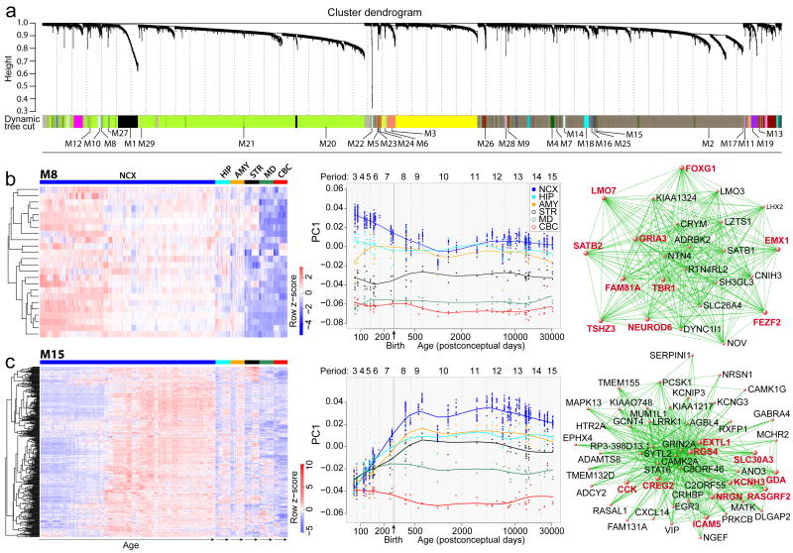Click the 'Age' label under the M15 heatmap
Image resolution: width=793 pixels, height=553 pixels.
tap(131, 545)
